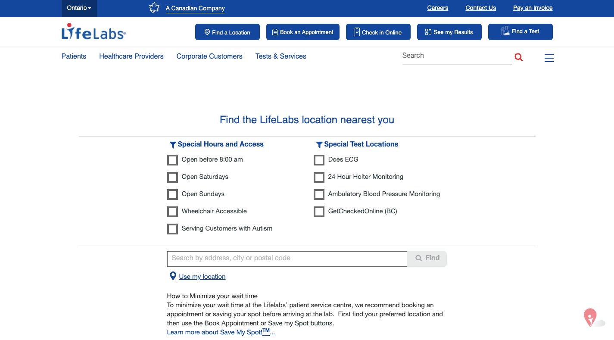Check the Wheelchair Accessible option

pos(172,212)
